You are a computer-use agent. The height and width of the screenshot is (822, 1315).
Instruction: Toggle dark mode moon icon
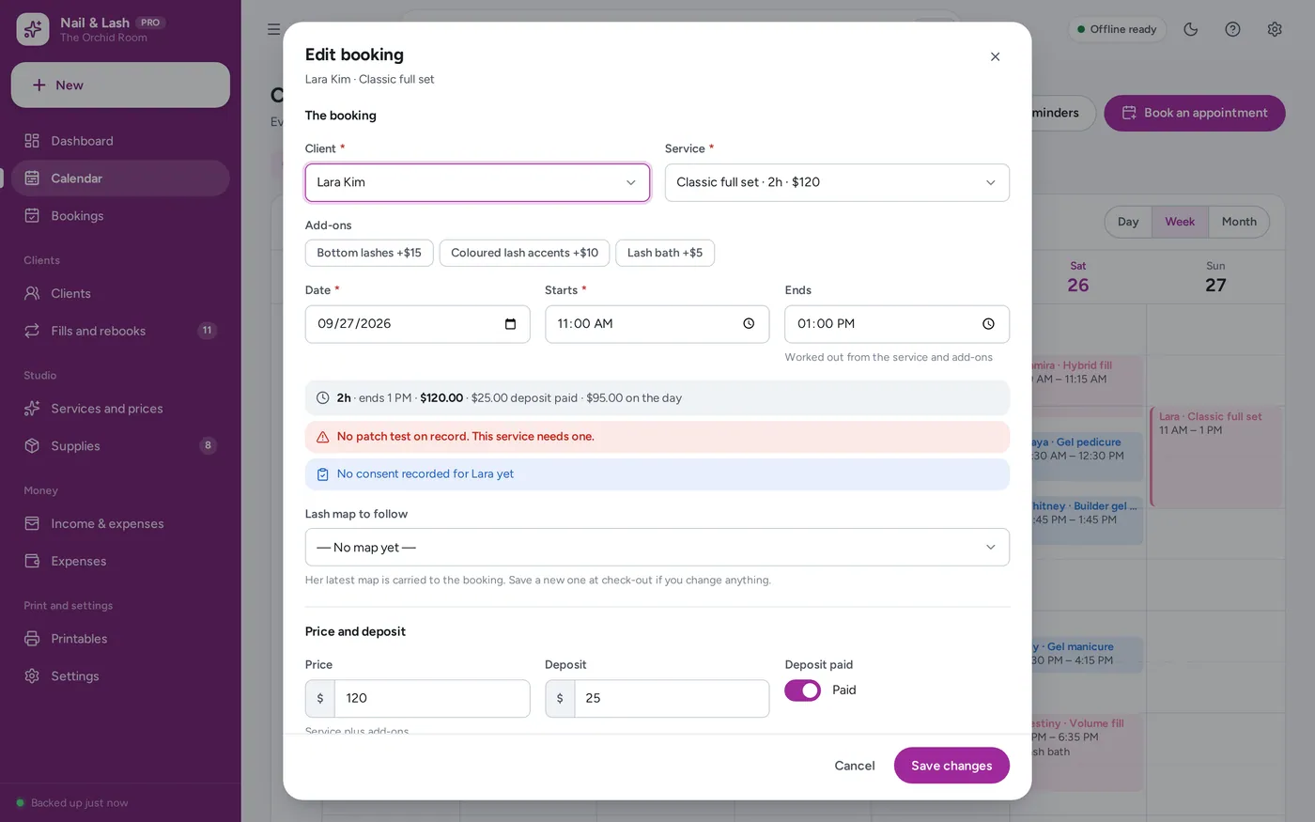click(x=1191, y=29)
